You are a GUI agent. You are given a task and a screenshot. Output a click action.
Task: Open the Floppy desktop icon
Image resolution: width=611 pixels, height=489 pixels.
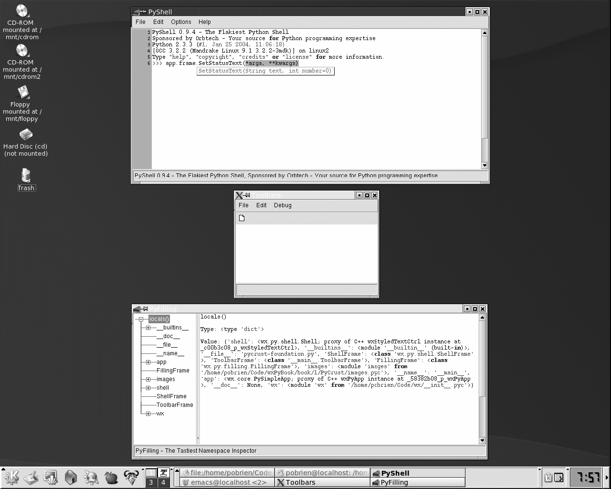pos(22,104)
